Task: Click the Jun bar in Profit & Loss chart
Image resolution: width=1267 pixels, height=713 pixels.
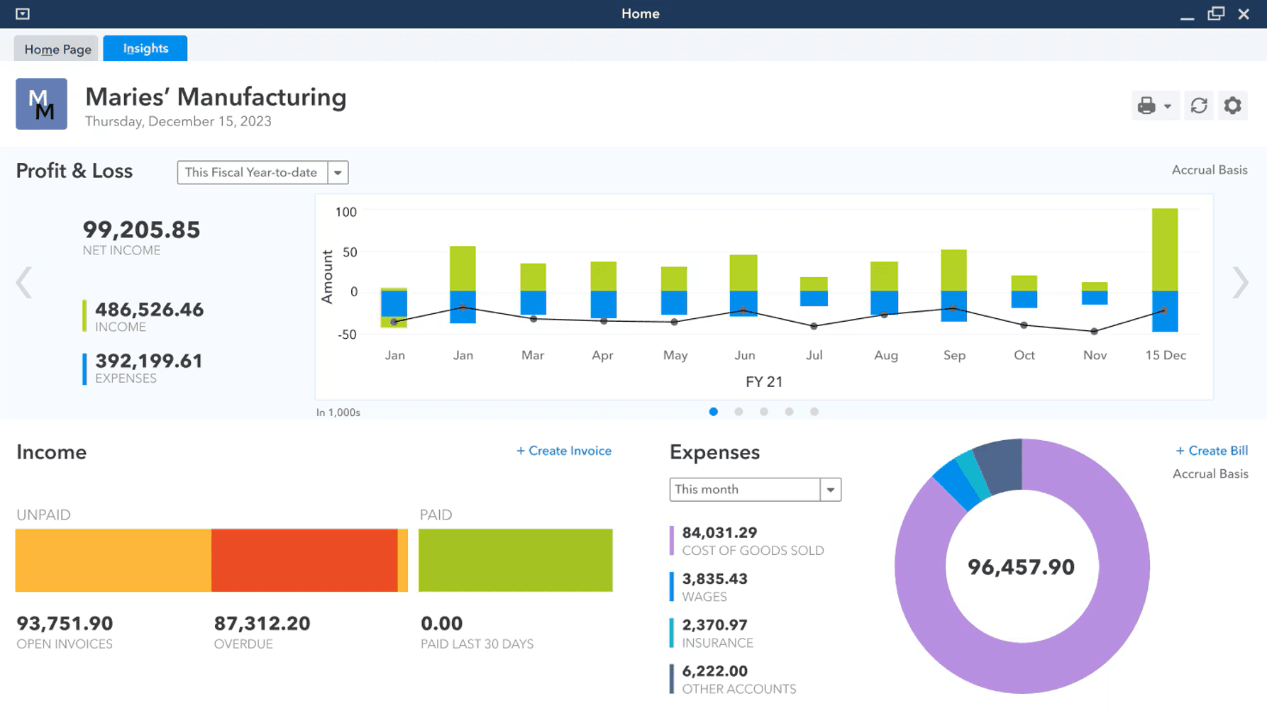Action: 743,286
